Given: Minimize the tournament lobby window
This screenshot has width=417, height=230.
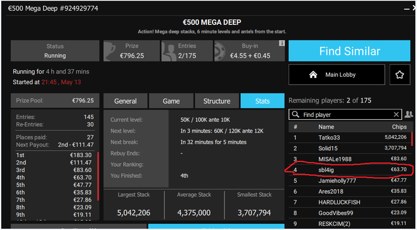Looking at the screenshot, I should pyautogui.click(x=407, y=9).
